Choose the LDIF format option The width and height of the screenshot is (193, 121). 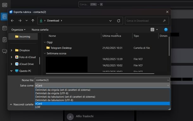(102, 107)
